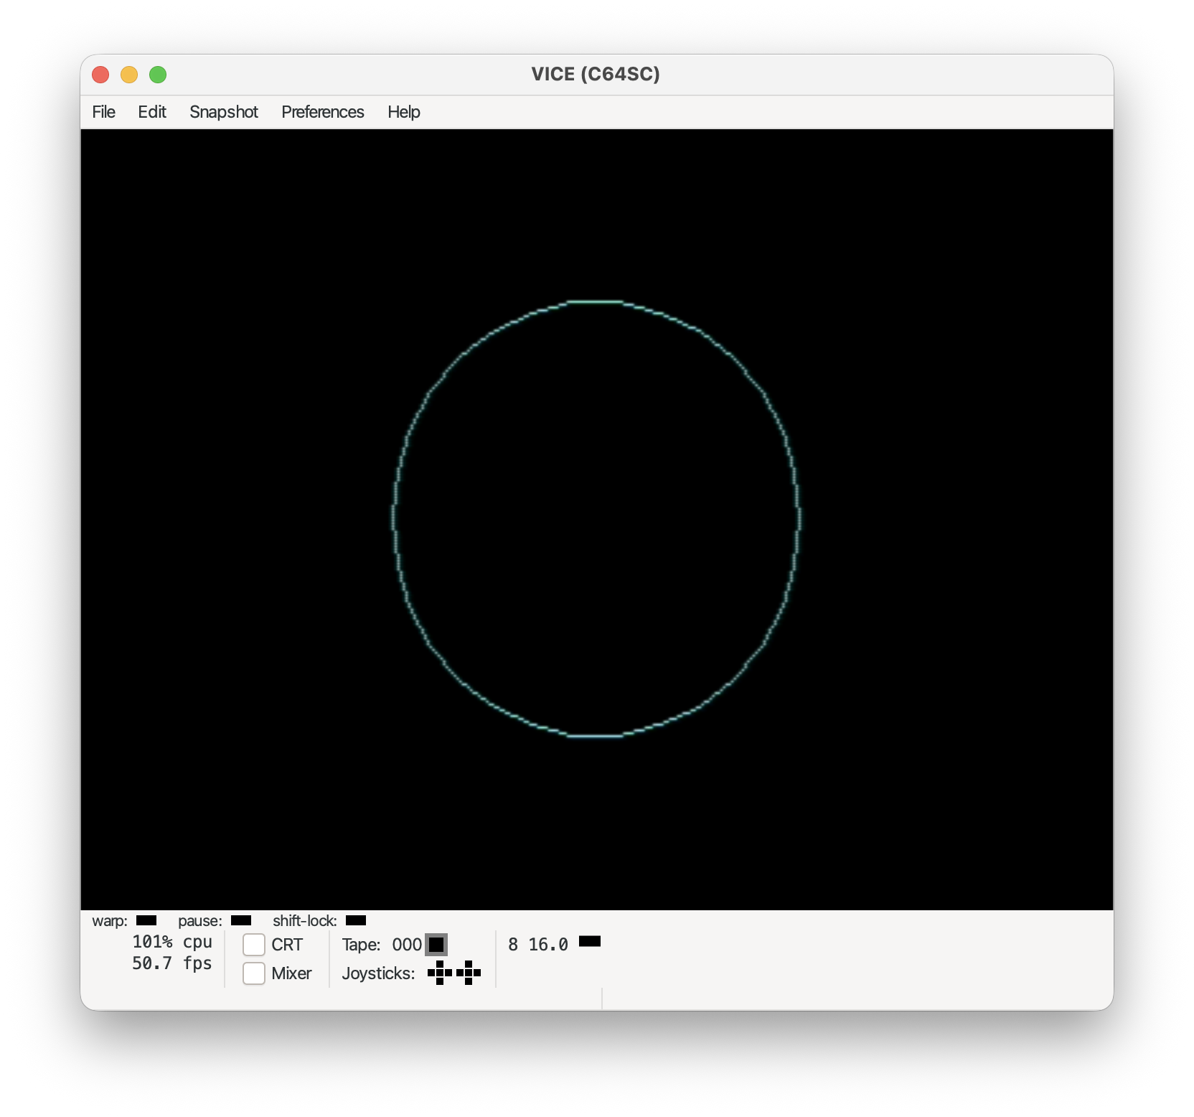The height and width of the screenshot is (1117, 1194).
Task: Click the first joystick indicator
Action: pos(440,973)
